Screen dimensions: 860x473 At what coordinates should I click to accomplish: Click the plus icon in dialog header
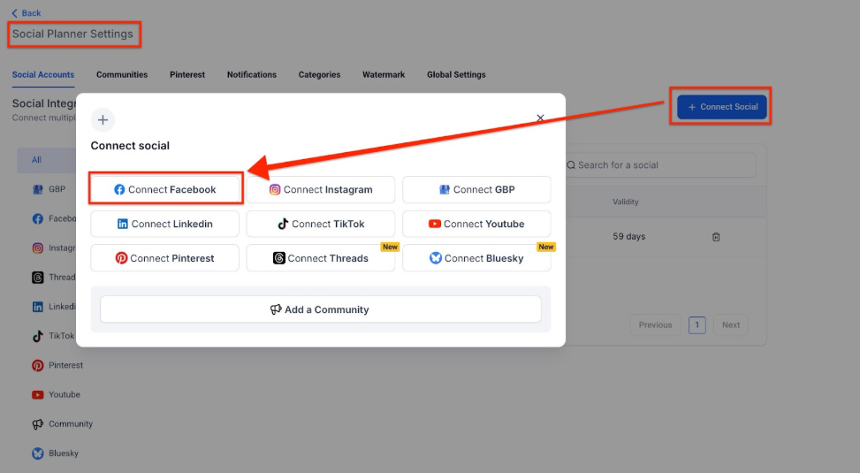pyautogui.click(x=103, y=120)
